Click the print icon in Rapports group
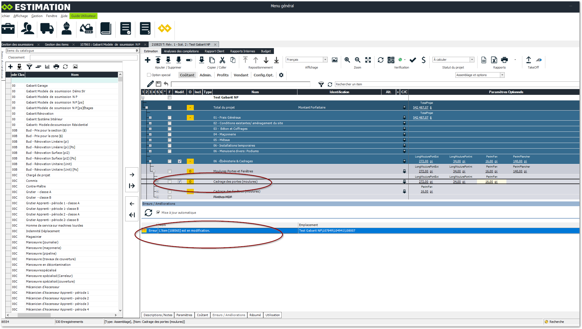 (504, 60)
